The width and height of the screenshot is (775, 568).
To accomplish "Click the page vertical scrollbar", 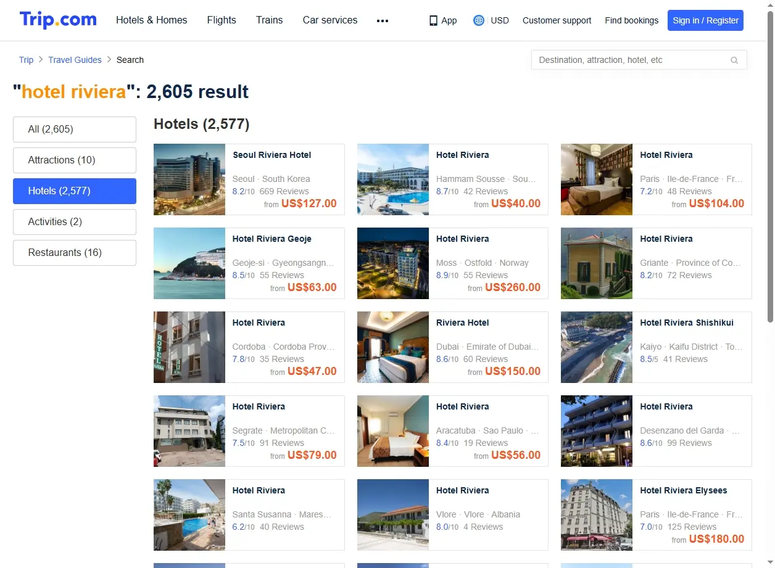I will 769,167.
